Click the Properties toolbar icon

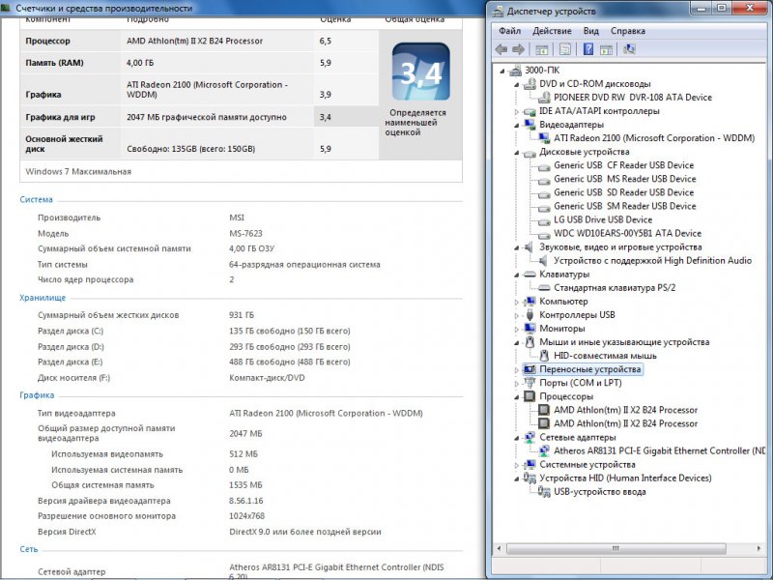[565, 48]
